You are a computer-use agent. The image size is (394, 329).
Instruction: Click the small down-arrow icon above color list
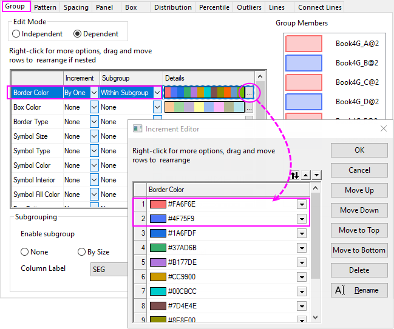click(316, 174)
